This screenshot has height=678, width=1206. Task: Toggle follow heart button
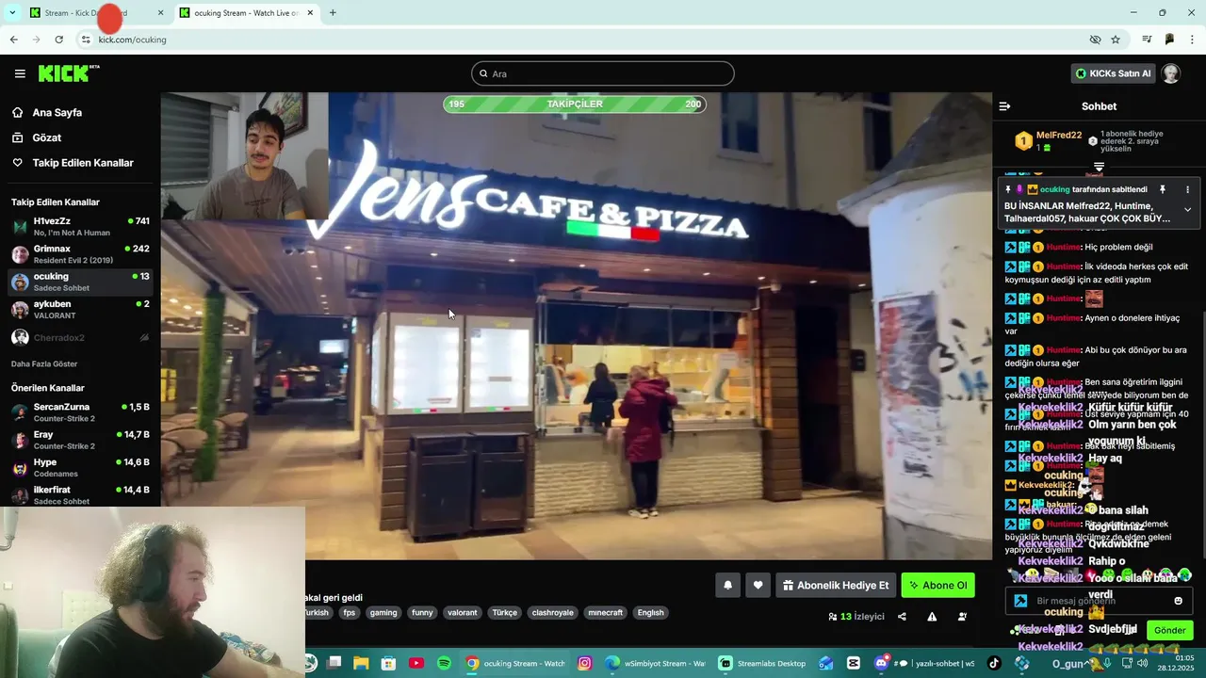(x=758, y=585)
